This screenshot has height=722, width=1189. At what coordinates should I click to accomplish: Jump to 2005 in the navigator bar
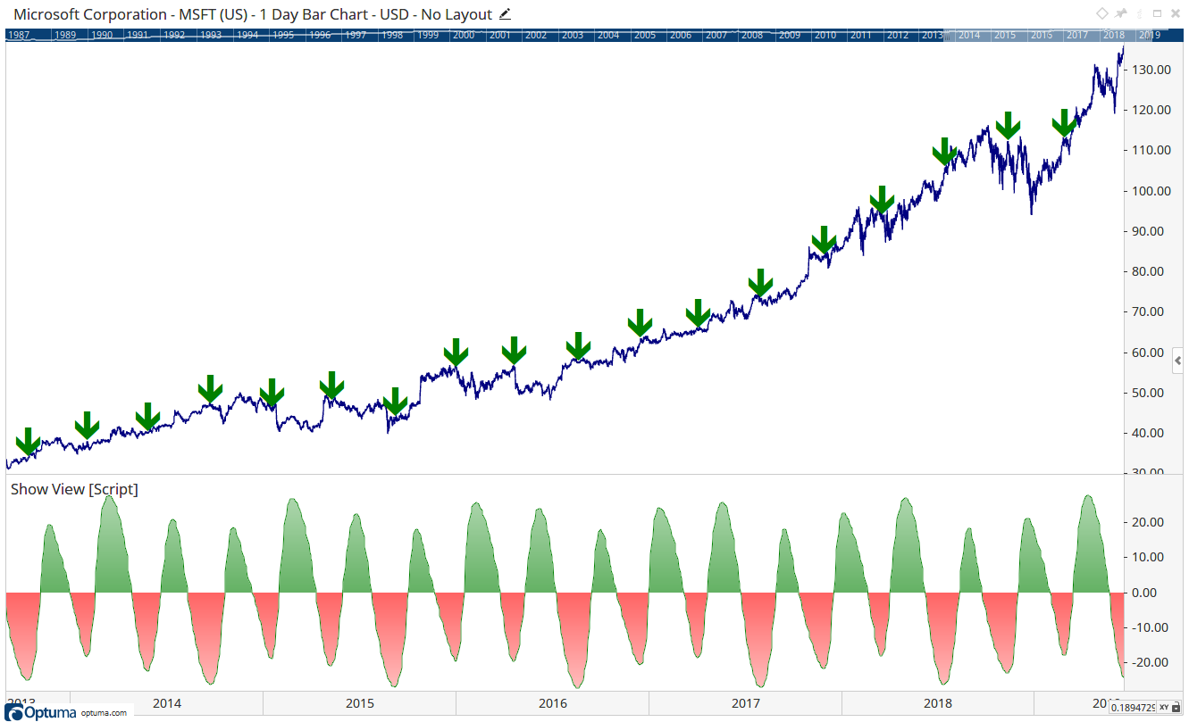tap(644, 35)
